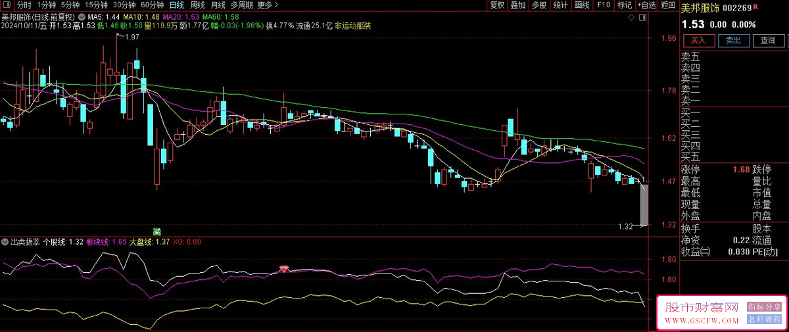Click the green 减 signal marker
The image size is (789, 332).
pyautogui.click(x=157, y=231)
